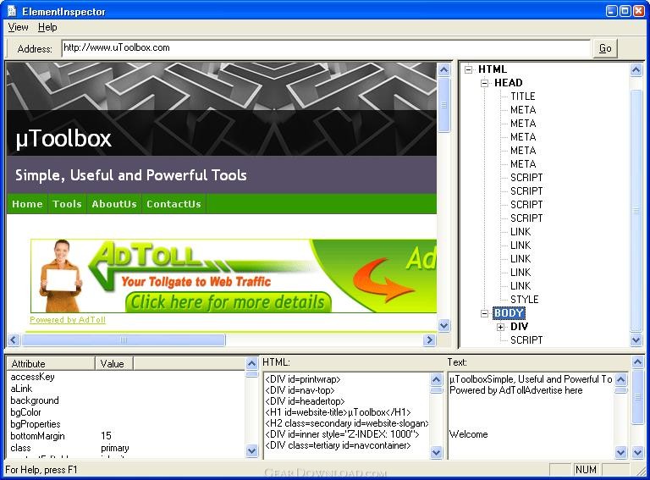Image resolution: width=650 pixels, height=480 pixels.
Task: Select the first SCRIPT node under HEAD
Action: click(x=526, y=178)
